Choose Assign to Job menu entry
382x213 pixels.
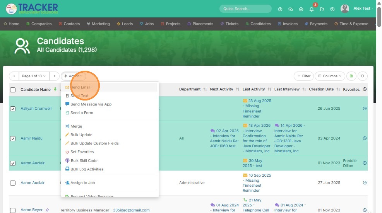[82, 182]
